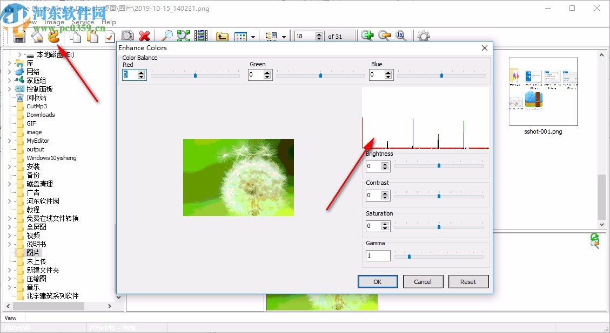This screenshot has width=610, height=333.
Task: Click the refresh zoom icon in preview pane
Action: tap(594, 241)
